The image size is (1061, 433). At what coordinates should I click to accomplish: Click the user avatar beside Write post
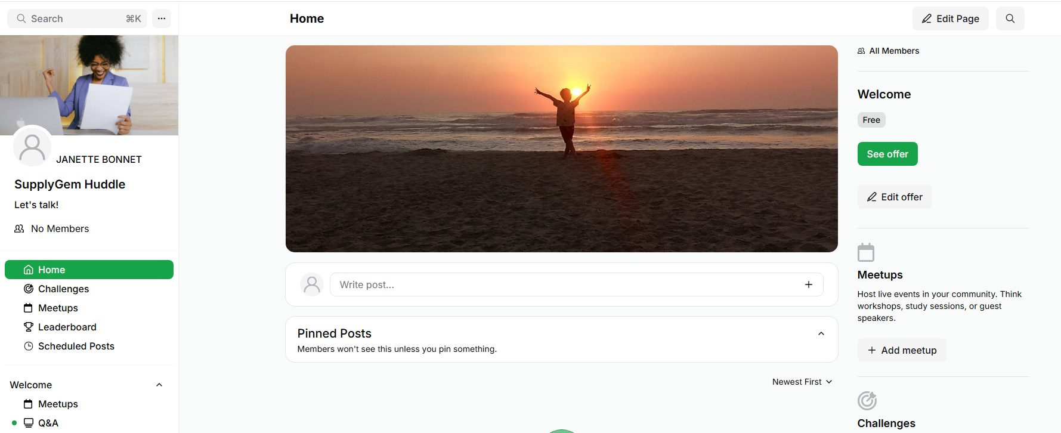pyautogui.click(x=311, y=284)
